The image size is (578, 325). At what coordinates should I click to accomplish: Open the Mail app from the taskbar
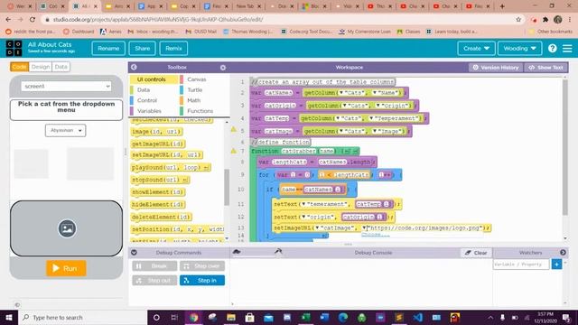[x=268, y=317]
